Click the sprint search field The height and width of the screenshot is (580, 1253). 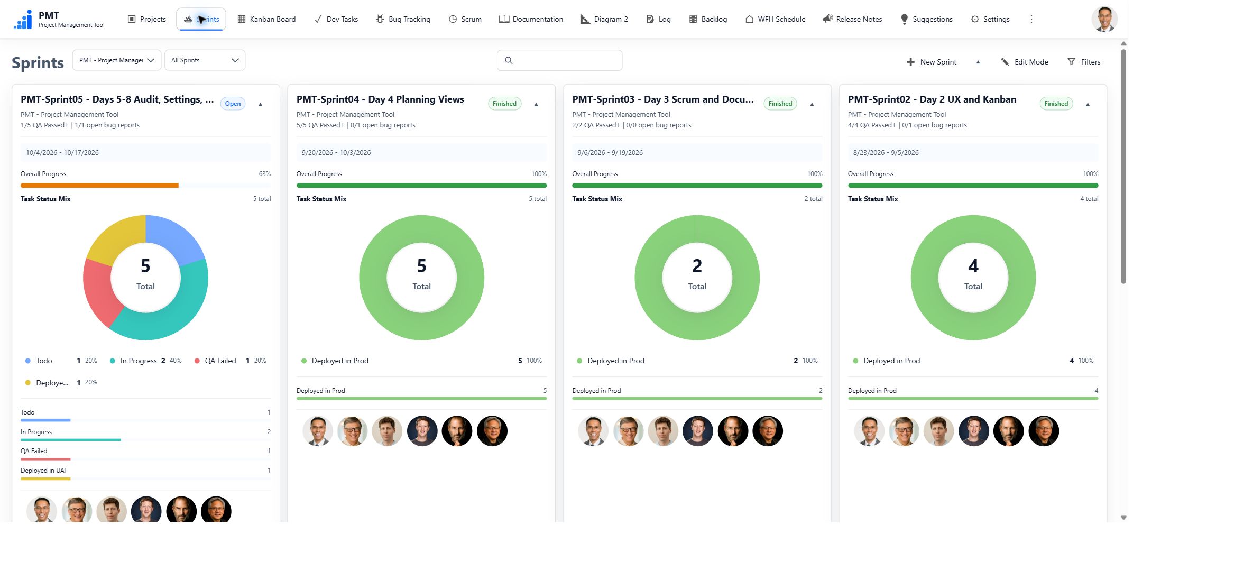click(559, 60)
